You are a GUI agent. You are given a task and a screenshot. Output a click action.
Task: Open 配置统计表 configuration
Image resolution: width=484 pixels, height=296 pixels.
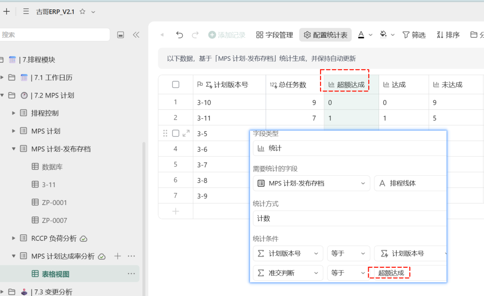325,35
